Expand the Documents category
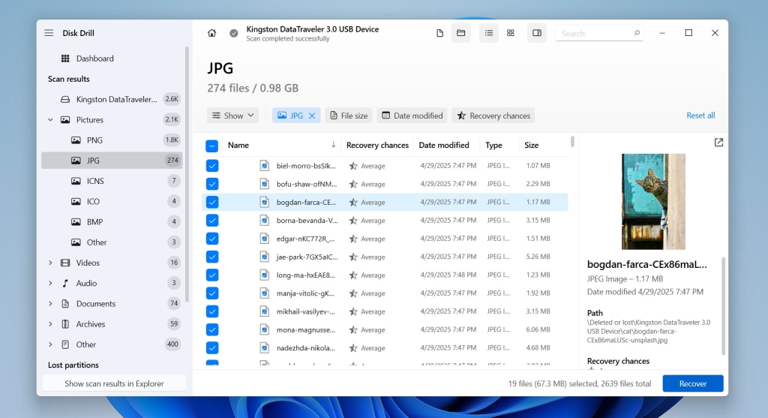The width and height of the screenshot is (768, 418). [50, 304]
